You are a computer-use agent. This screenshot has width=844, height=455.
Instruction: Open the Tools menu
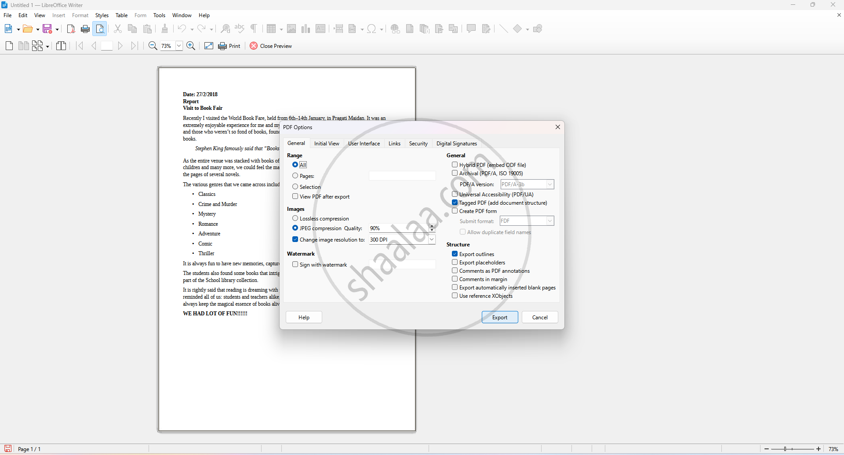coord(159,15)
